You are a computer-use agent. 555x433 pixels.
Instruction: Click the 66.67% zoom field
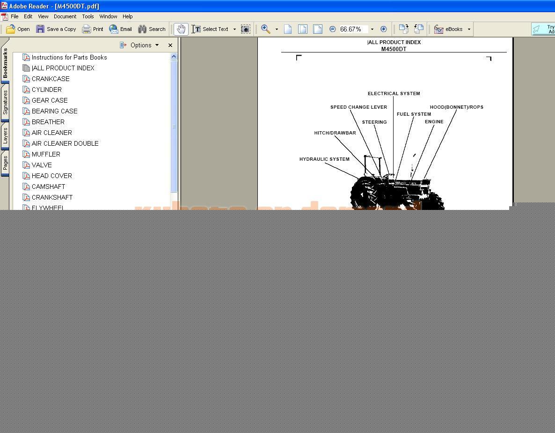point(353,29)
